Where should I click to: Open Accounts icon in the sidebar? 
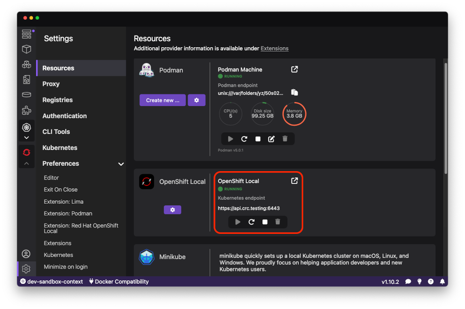point(26,254)
